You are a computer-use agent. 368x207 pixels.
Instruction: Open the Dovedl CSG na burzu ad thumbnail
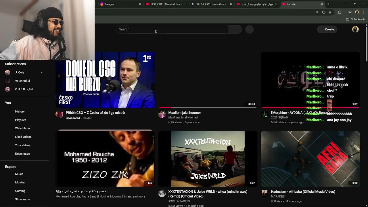(105, 80)
